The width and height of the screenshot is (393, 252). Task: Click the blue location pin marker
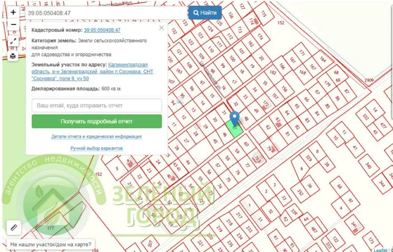(x=235, y=119)
